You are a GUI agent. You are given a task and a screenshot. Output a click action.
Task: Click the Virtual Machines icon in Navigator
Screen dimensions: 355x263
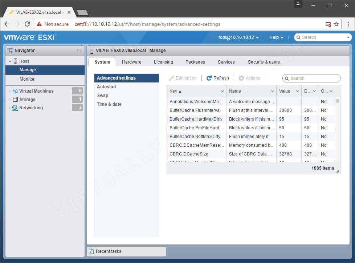coord(15,91)
